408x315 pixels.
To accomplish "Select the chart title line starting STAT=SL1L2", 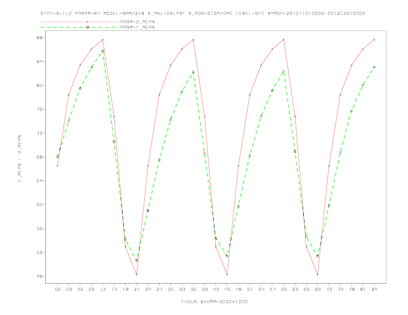I will (202, 13).
